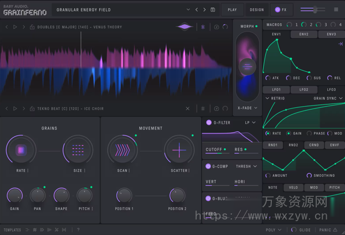Open the G-COMP THRESH dropdown
This screenshot has height=235, width=345.
[x=246, y=166]
